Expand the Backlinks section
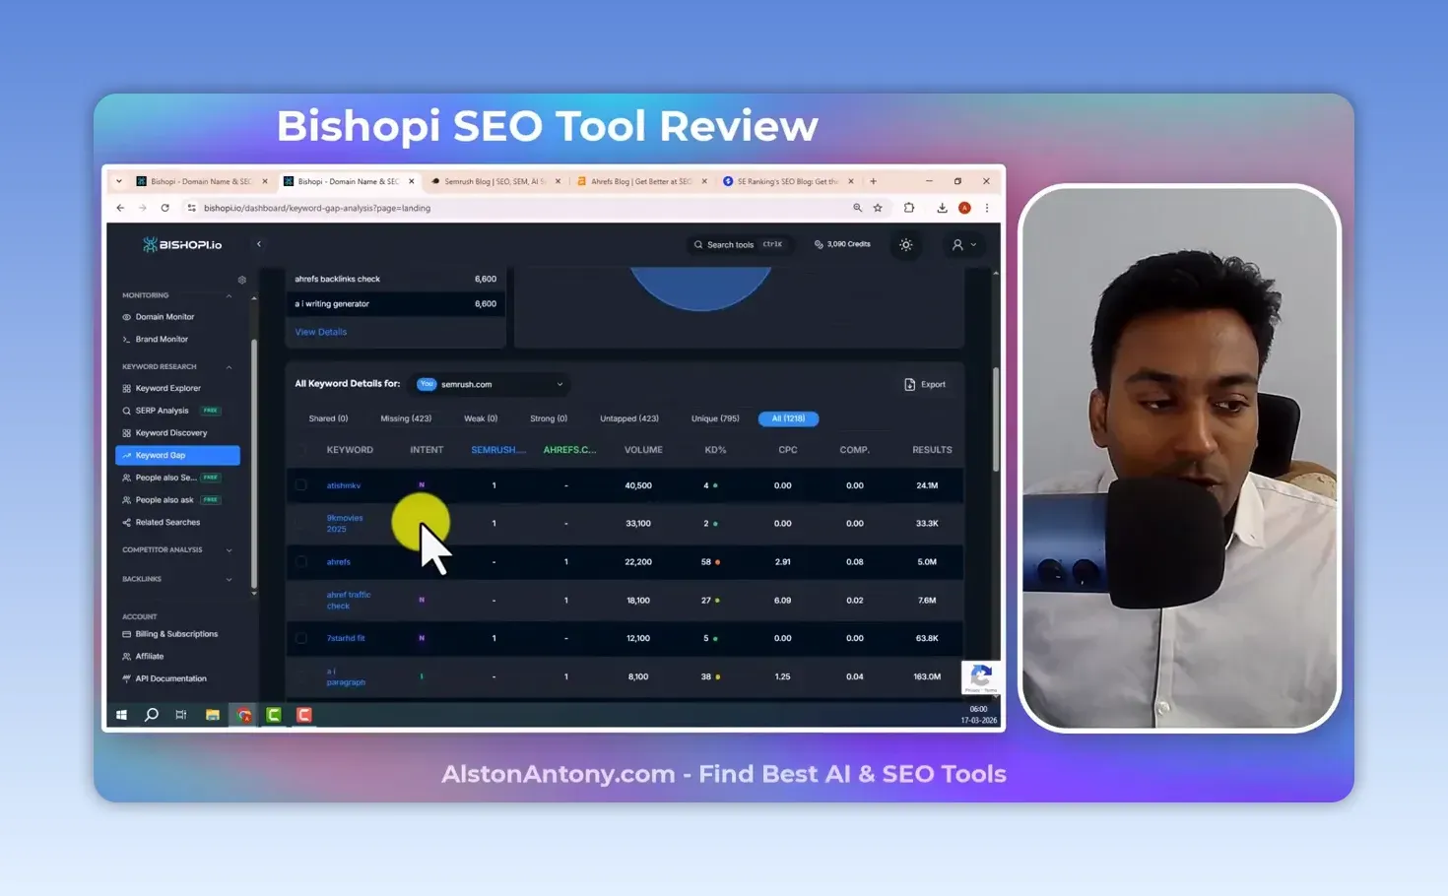Image resolution: width=1448 pixels, height=896 pixels. 229,579
